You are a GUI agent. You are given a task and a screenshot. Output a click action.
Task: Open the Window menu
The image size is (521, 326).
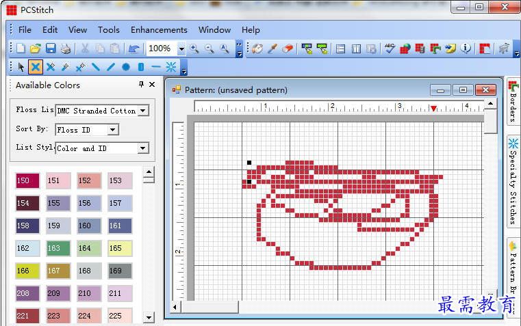(x=215, y=30)
